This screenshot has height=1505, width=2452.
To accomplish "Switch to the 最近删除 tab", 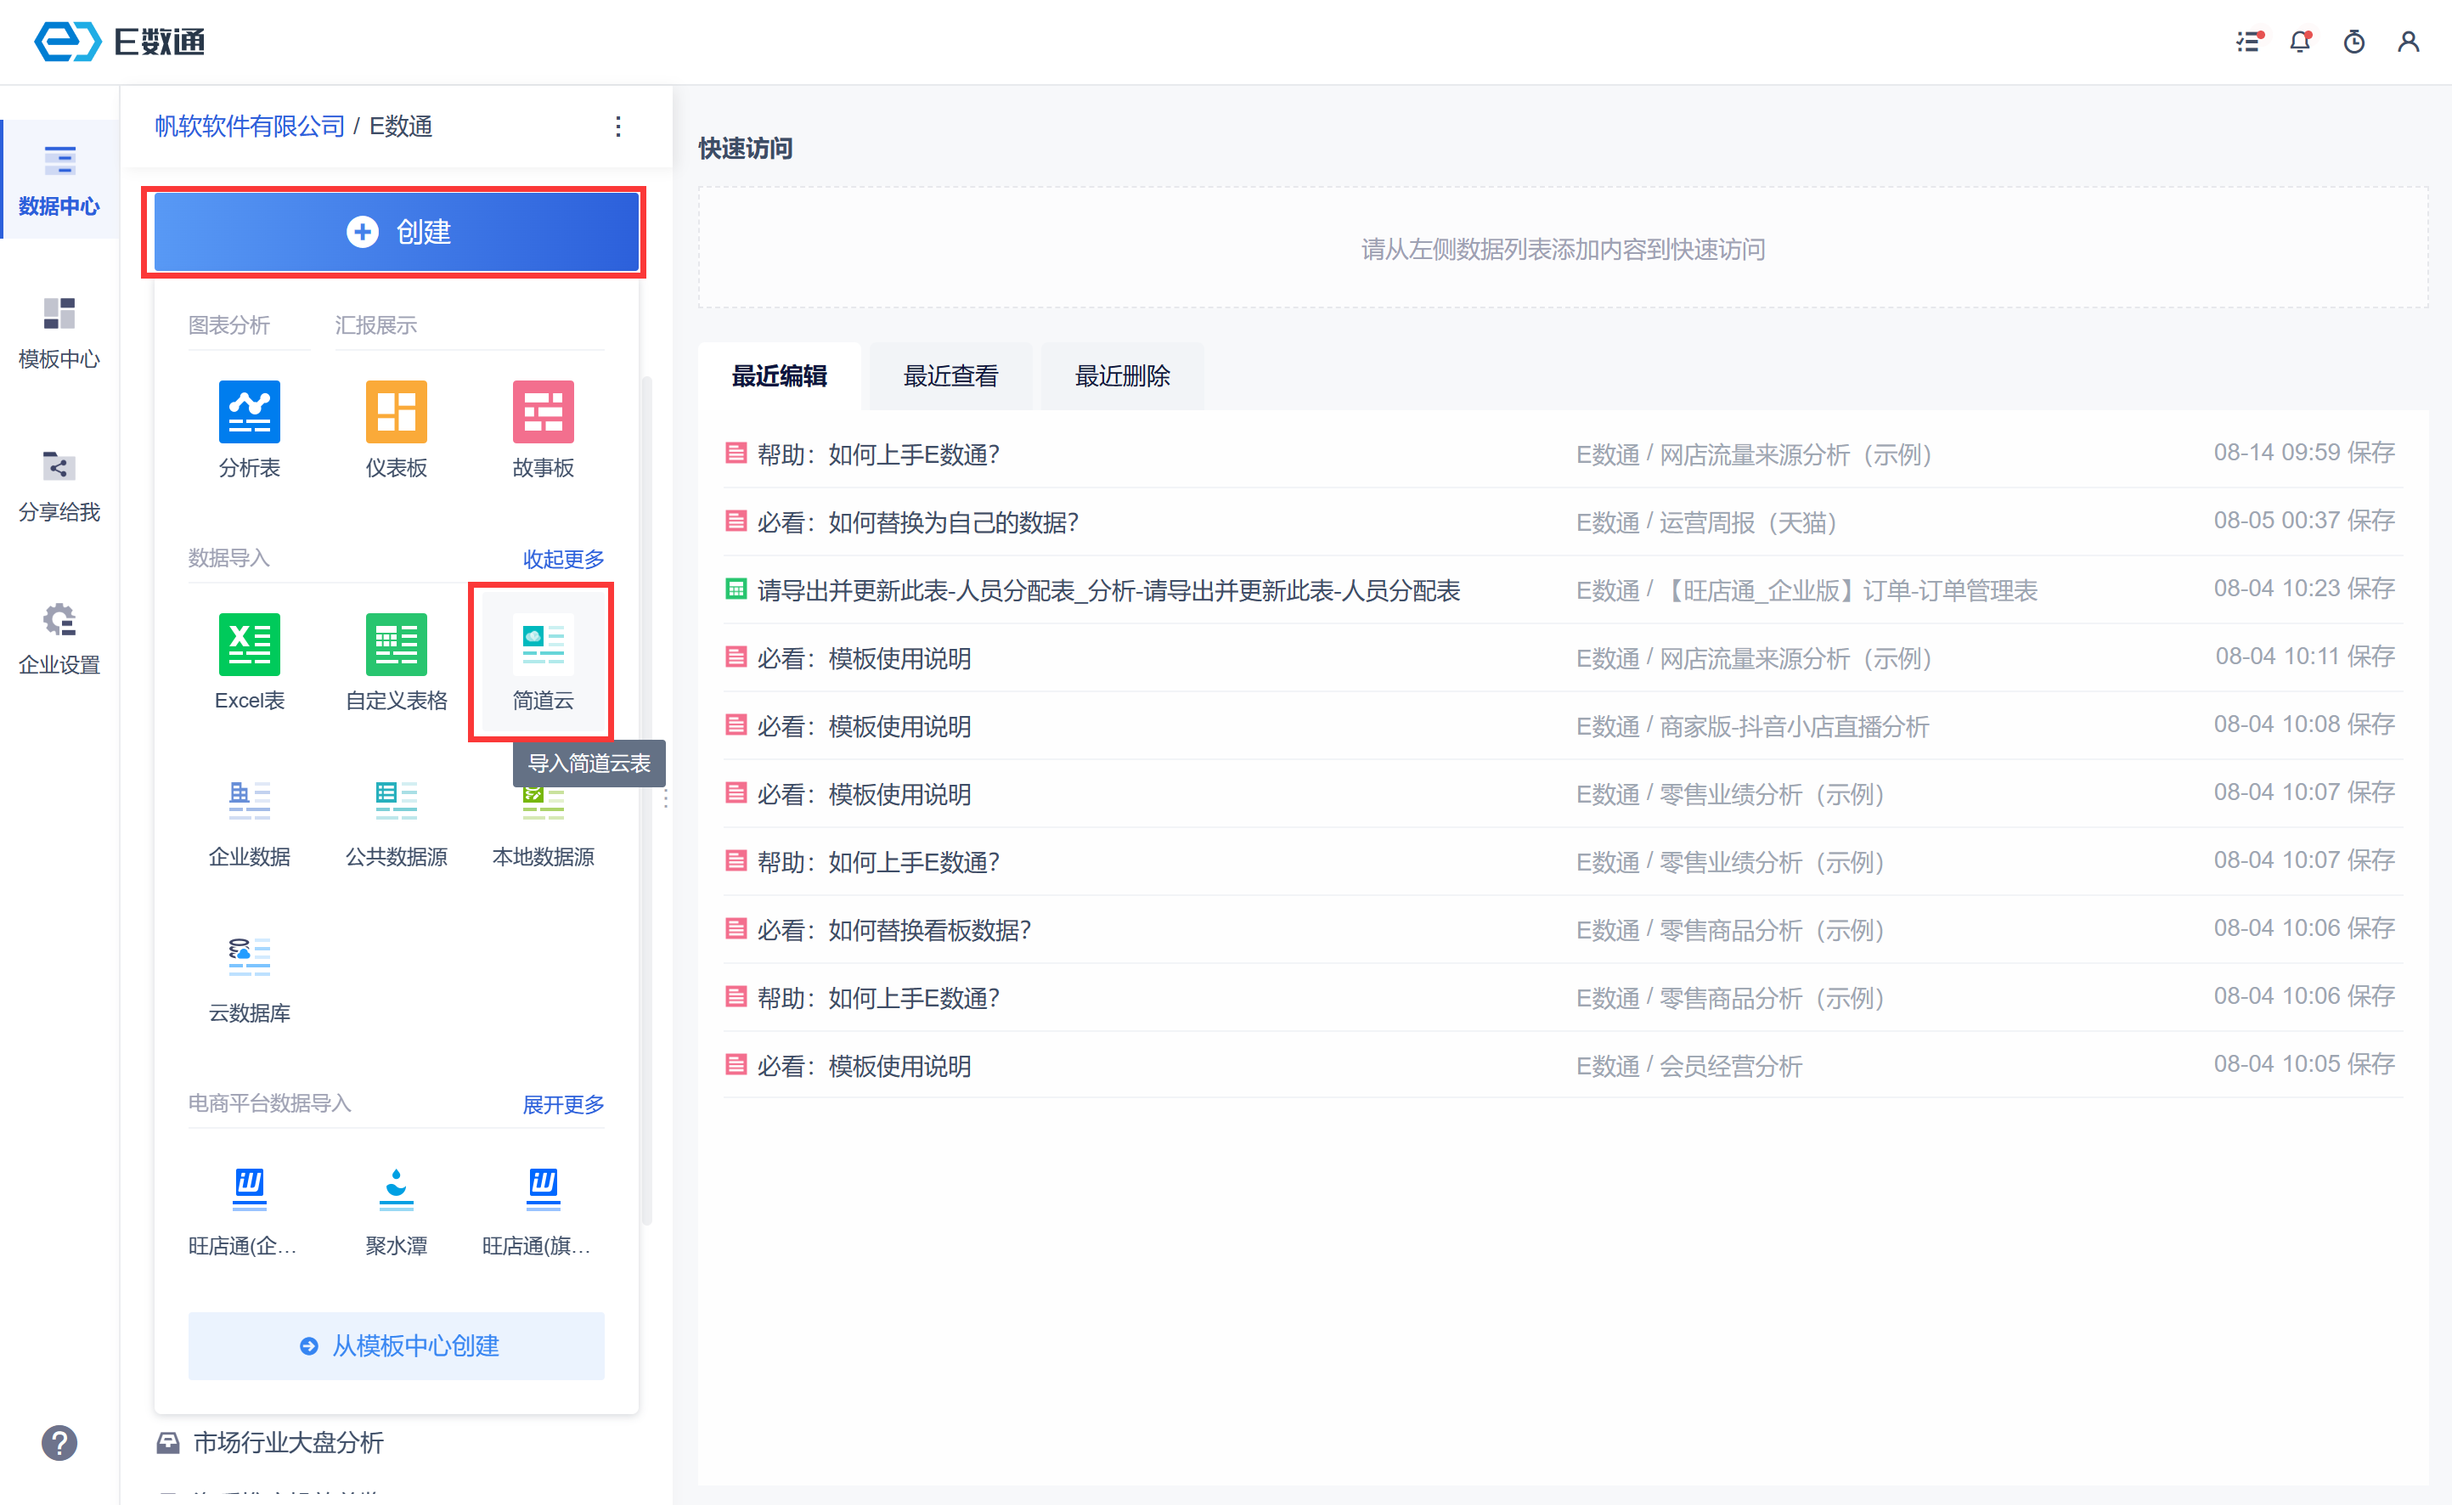I will (1121, 376).
